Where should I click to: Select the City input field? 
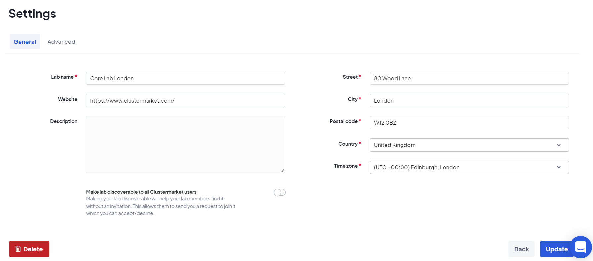click(x=469, y=101)
